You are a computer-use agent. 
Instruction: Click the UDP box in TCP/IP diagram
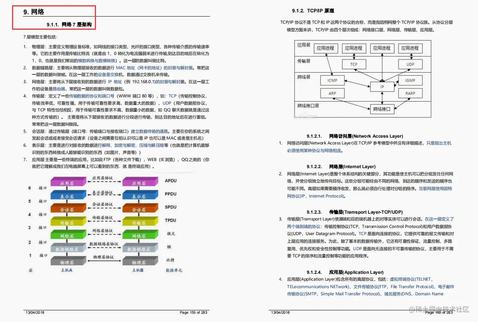coord(410,64)
